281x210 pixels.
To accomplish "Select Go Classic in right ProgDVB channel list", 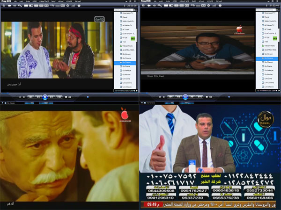I will coord(267,62).
